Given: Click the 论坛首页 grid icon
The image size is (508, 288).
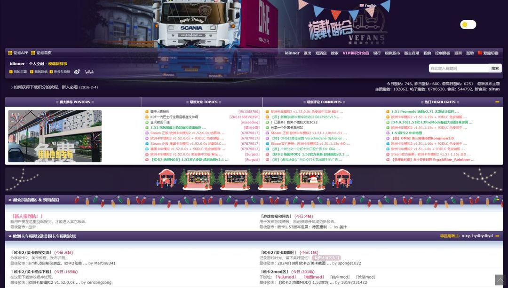Looking at the screenshot, I should (33, 53).
